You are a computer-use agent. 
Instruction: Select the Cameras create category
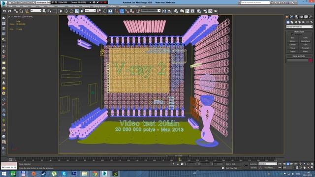300,22
